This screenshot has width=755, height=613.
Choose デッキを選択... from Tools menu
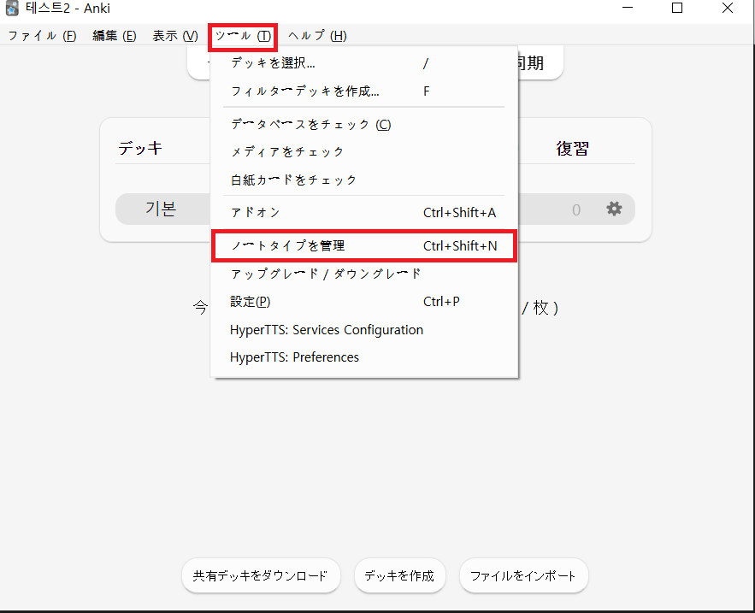tap(364, 63)
